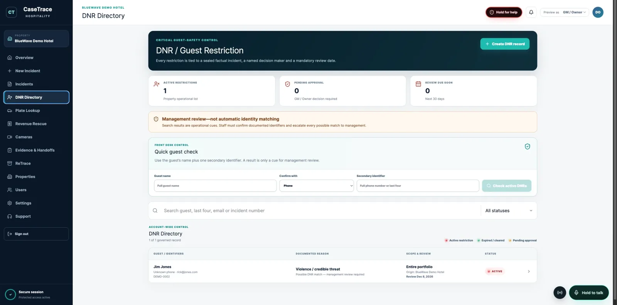617x305 pixels.
Task: Click the Pending Approval count card
Action: click(342, 91)
